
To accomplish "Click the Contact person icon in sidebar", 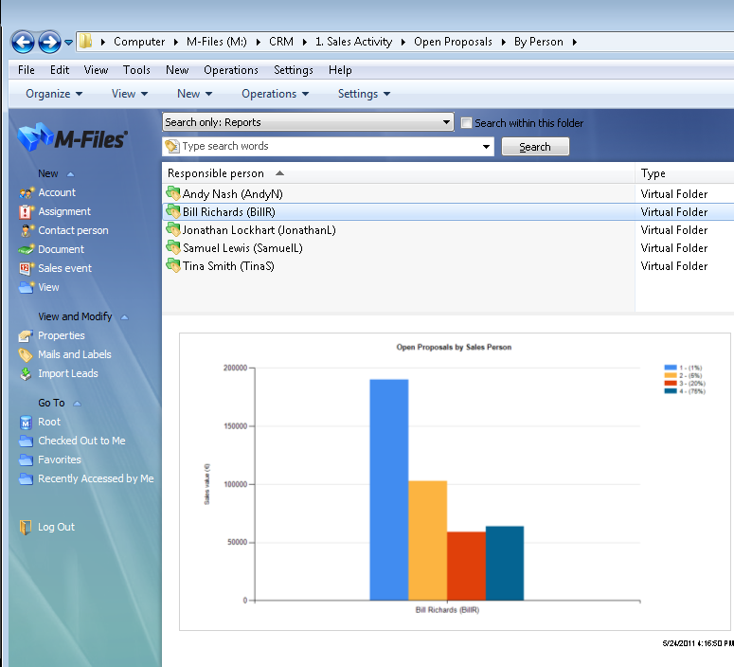I will tap(27, 230).
